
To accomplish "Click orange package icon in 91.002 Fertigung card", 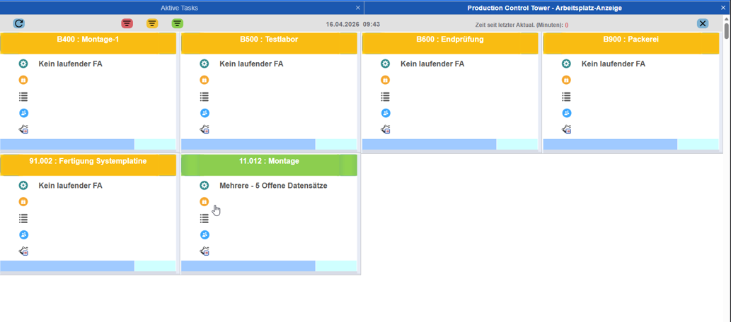I will tap(23, 202).
